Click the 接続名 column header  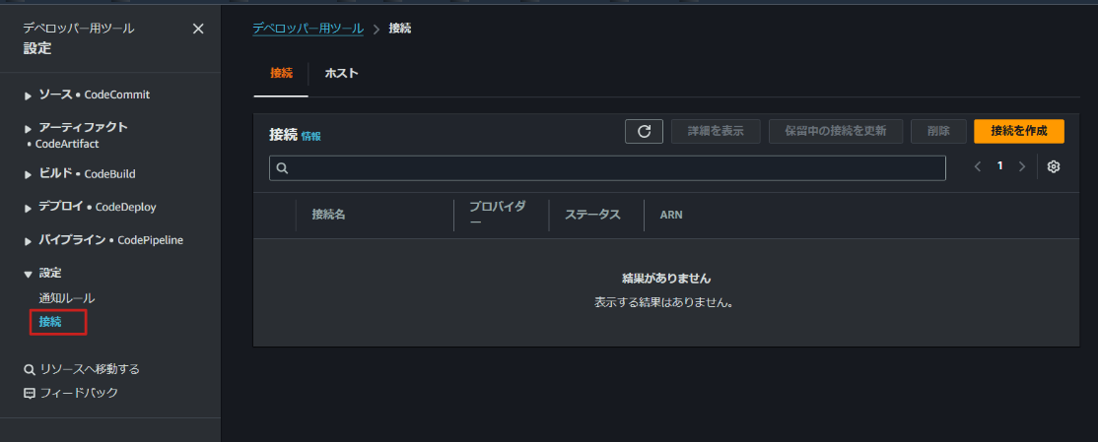tap(329, 216)
